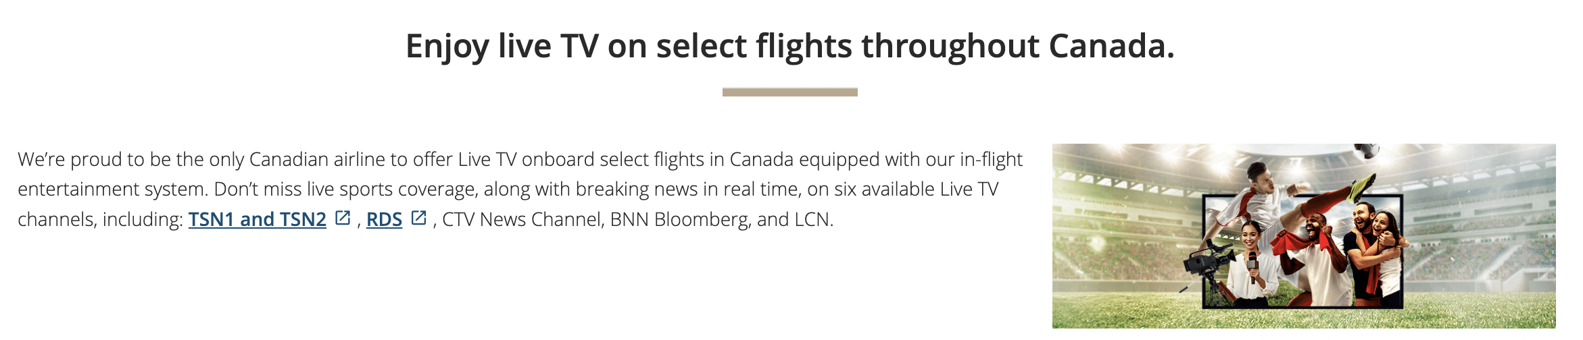This screenshot has height=340, width=1583.
Task: Click the "CTV News Channel" text
Action: click(x=522, y=219)
